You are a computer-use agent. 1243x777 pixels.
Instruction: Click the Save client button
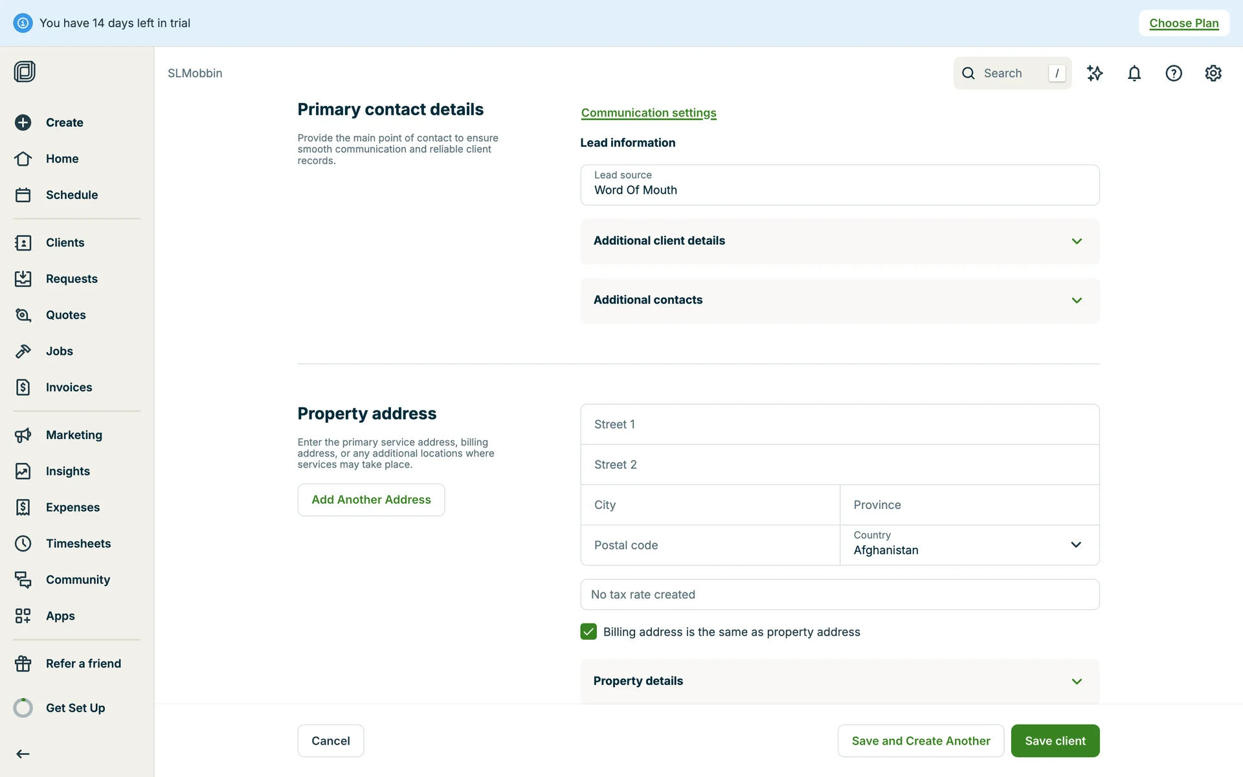1055,741
